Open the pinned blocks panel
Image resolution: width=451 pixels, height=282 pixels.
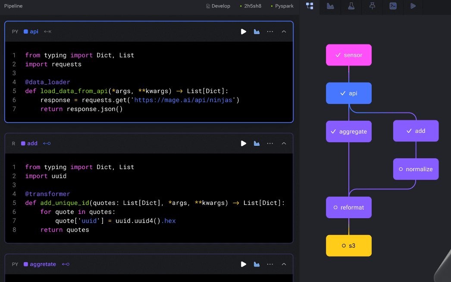372,6
